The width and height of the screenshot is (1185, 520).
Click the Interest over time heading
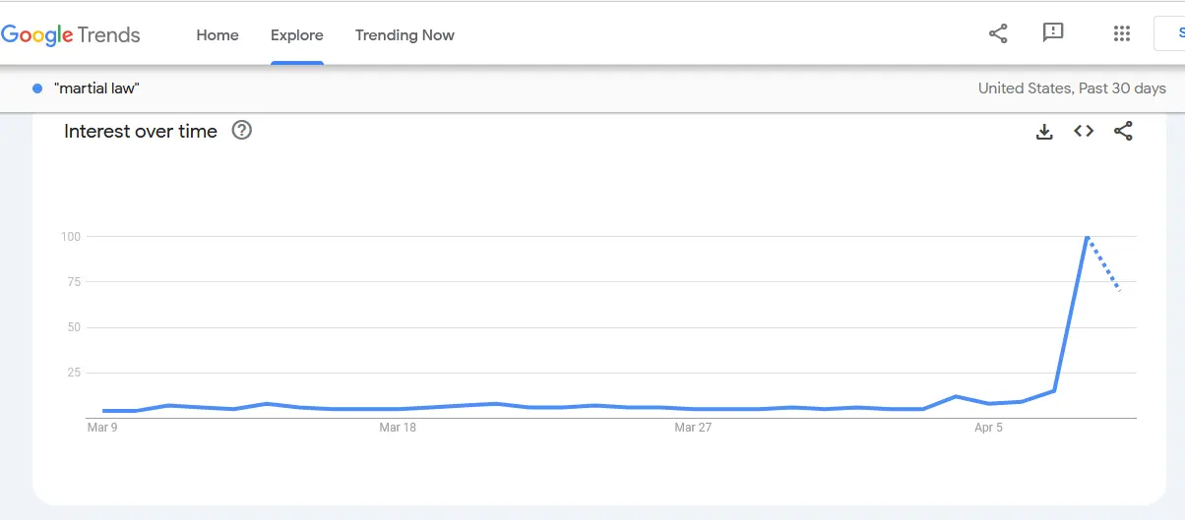(x=141, y=131)
